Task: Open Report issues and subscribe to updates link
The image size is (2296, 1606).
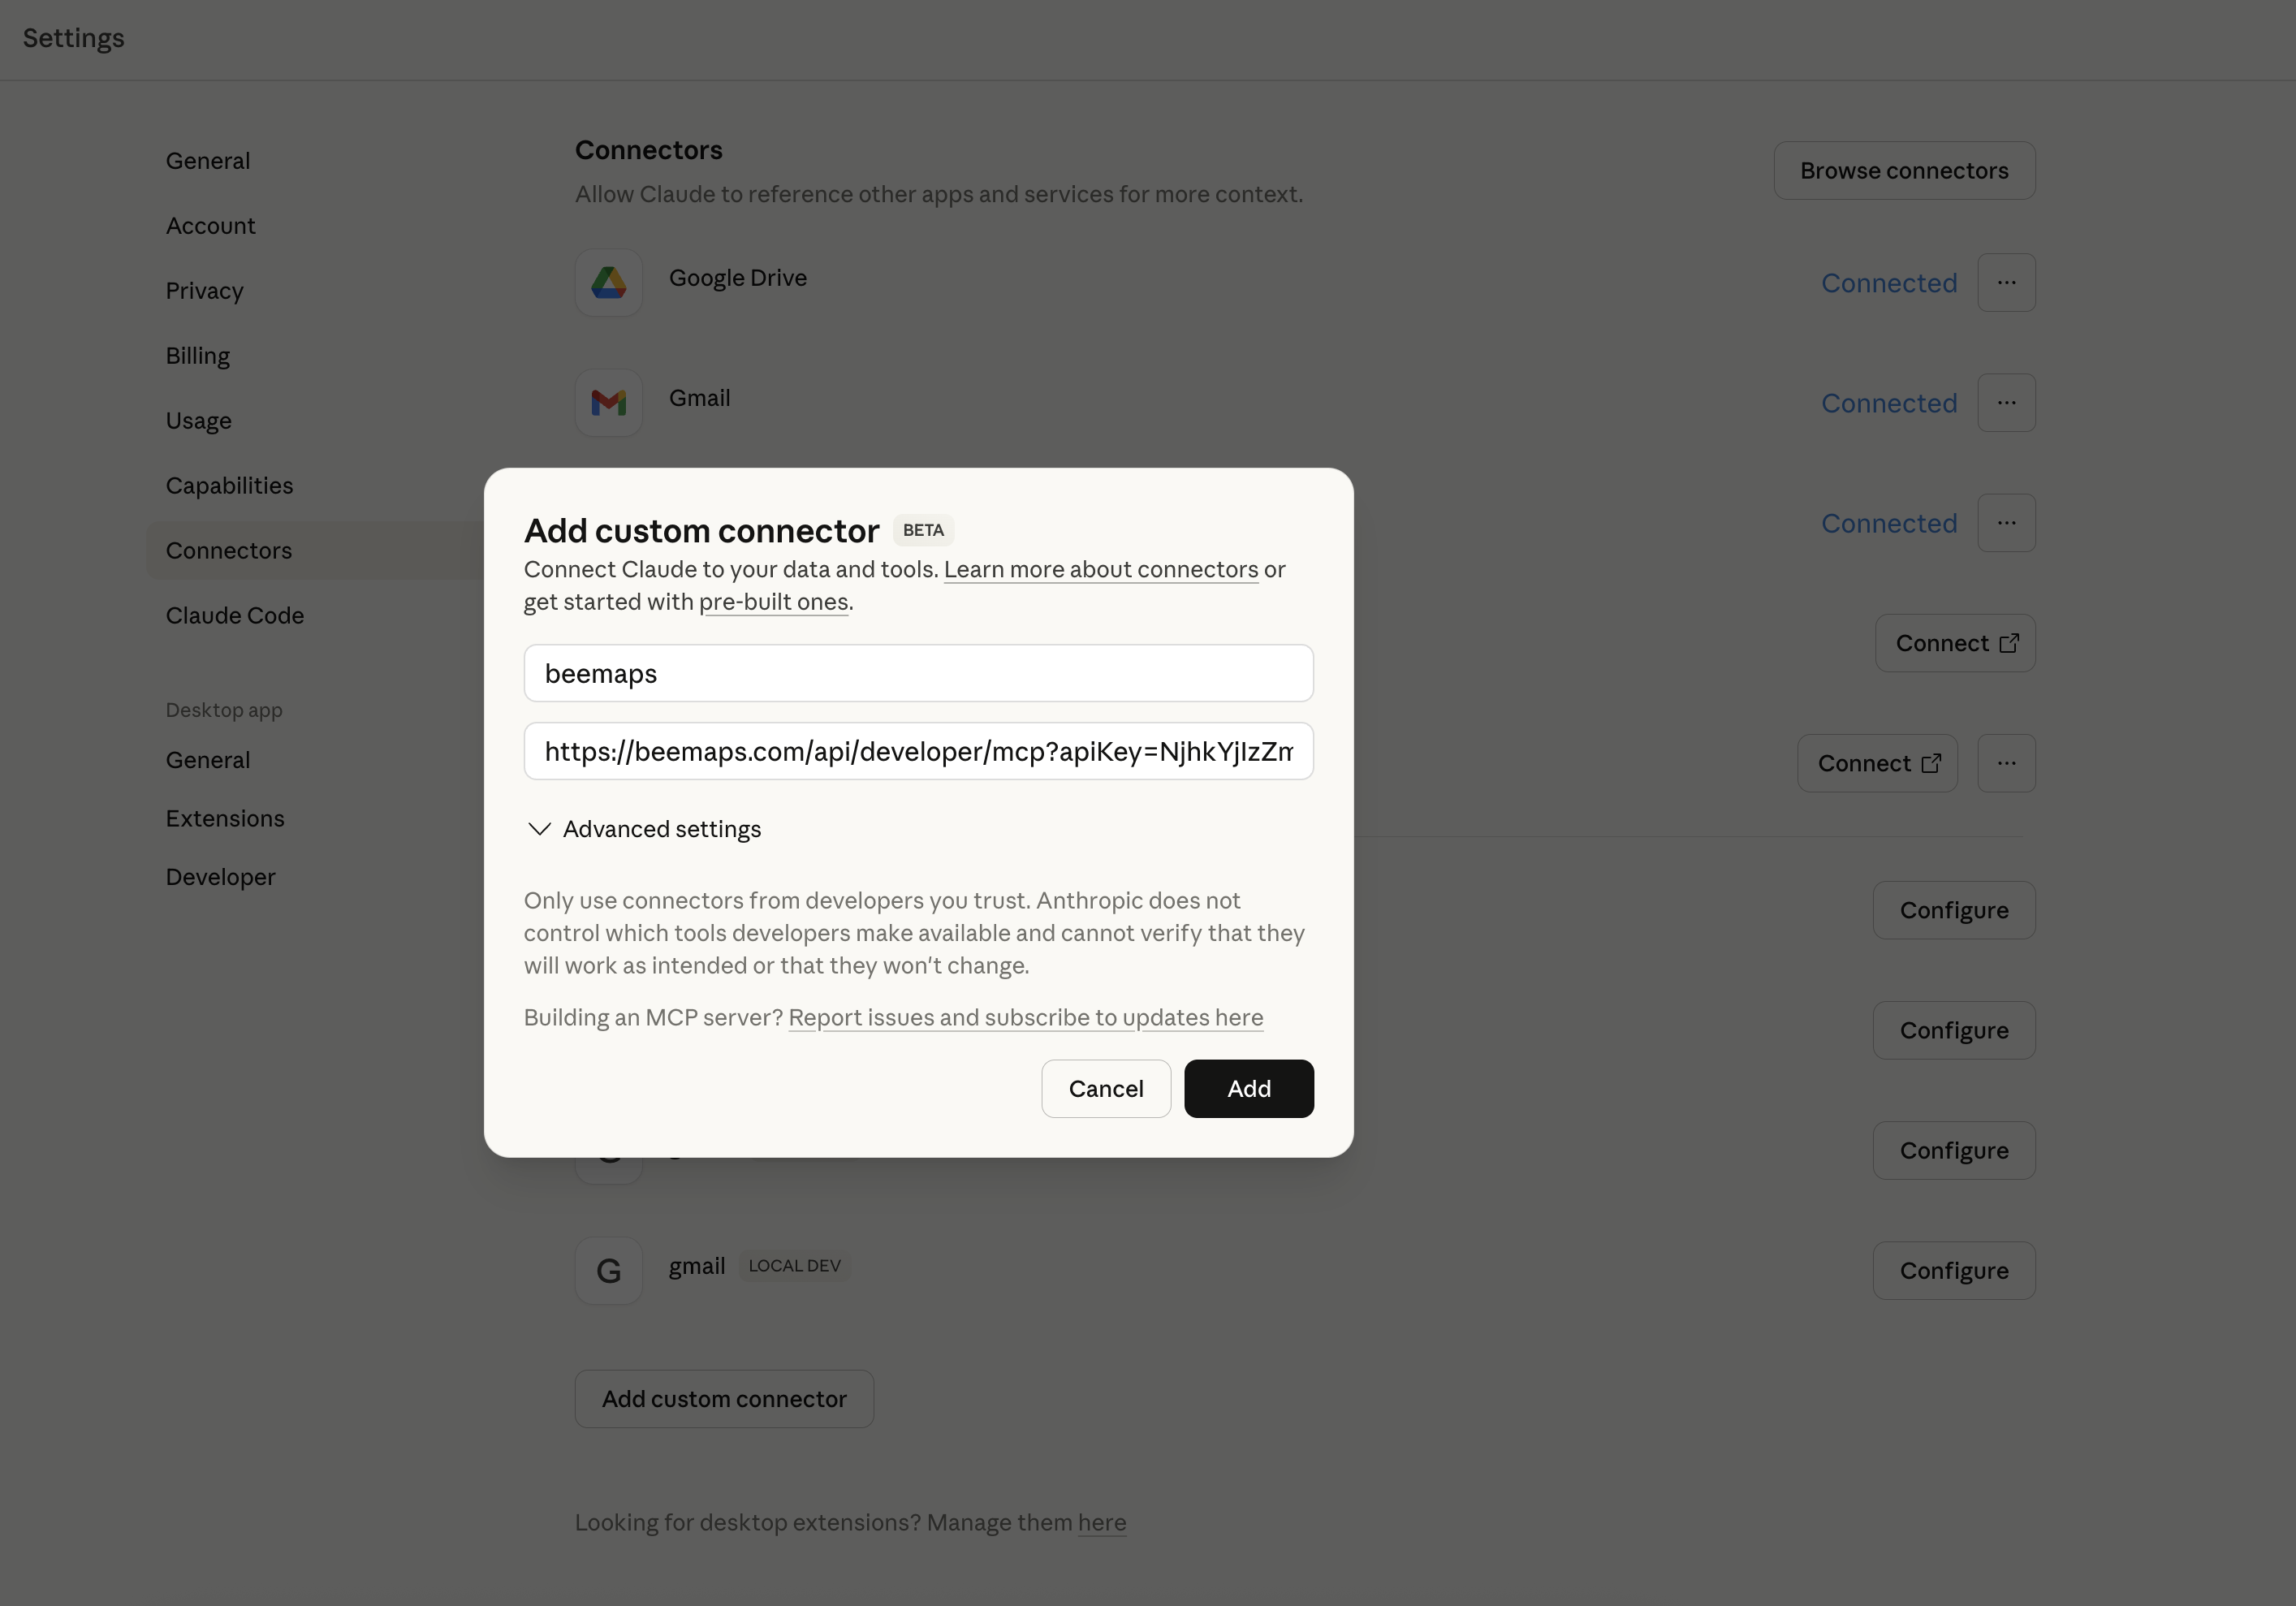Action: (1025, 1018)
